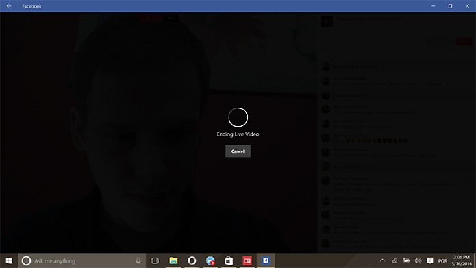Activate the Cortana microphone icon
This screenshot has height=268, width=476.
[138, 260]
